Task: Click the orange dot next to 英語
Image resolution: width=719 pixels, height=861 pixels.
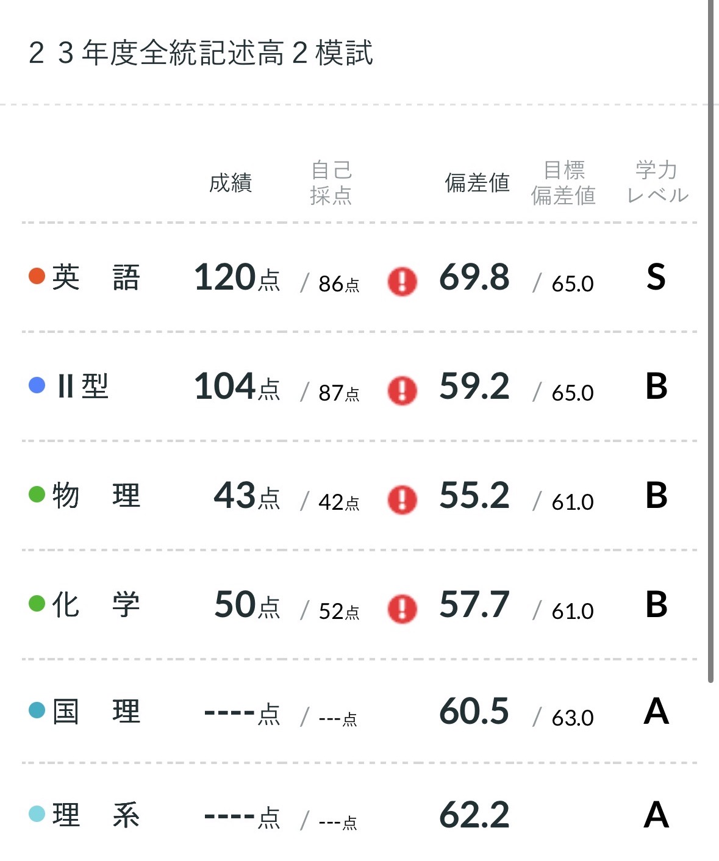Action: click(37, 276)
